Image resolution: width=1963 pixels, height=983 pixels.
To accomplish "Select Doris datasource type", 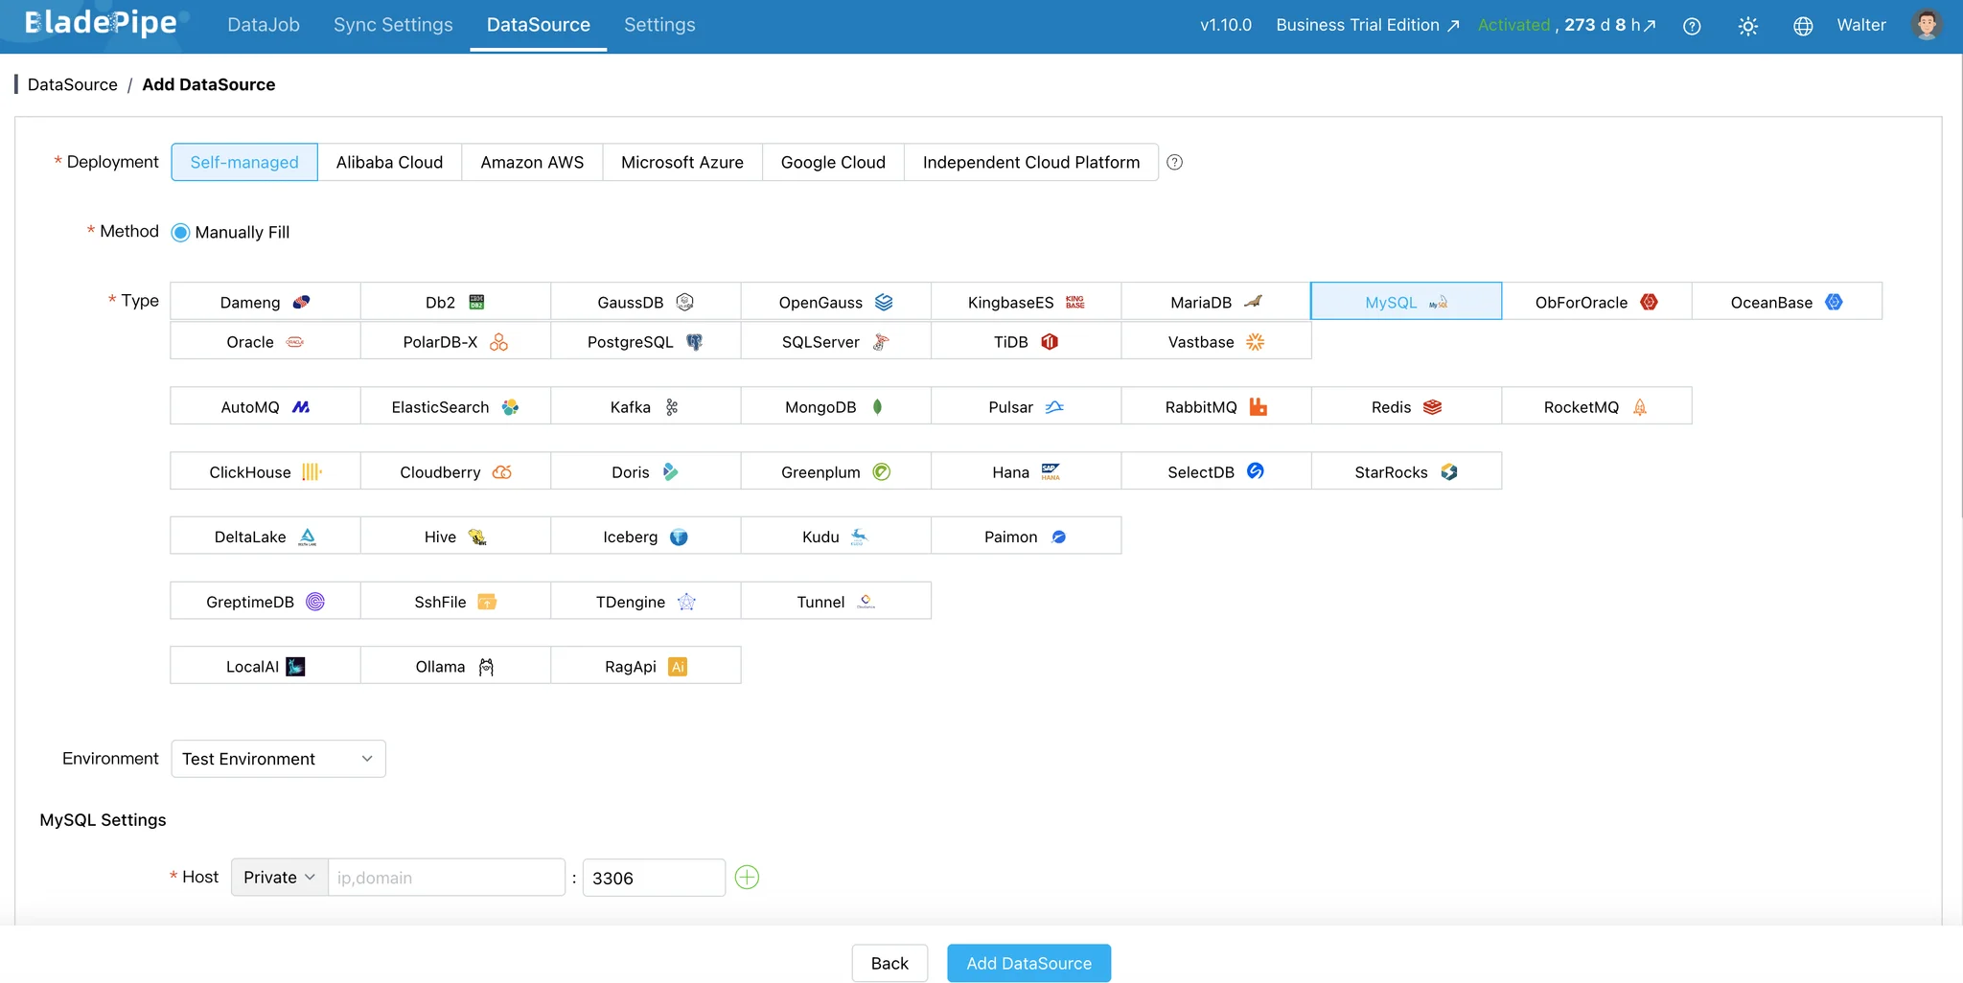I will (x=645, y=472).
